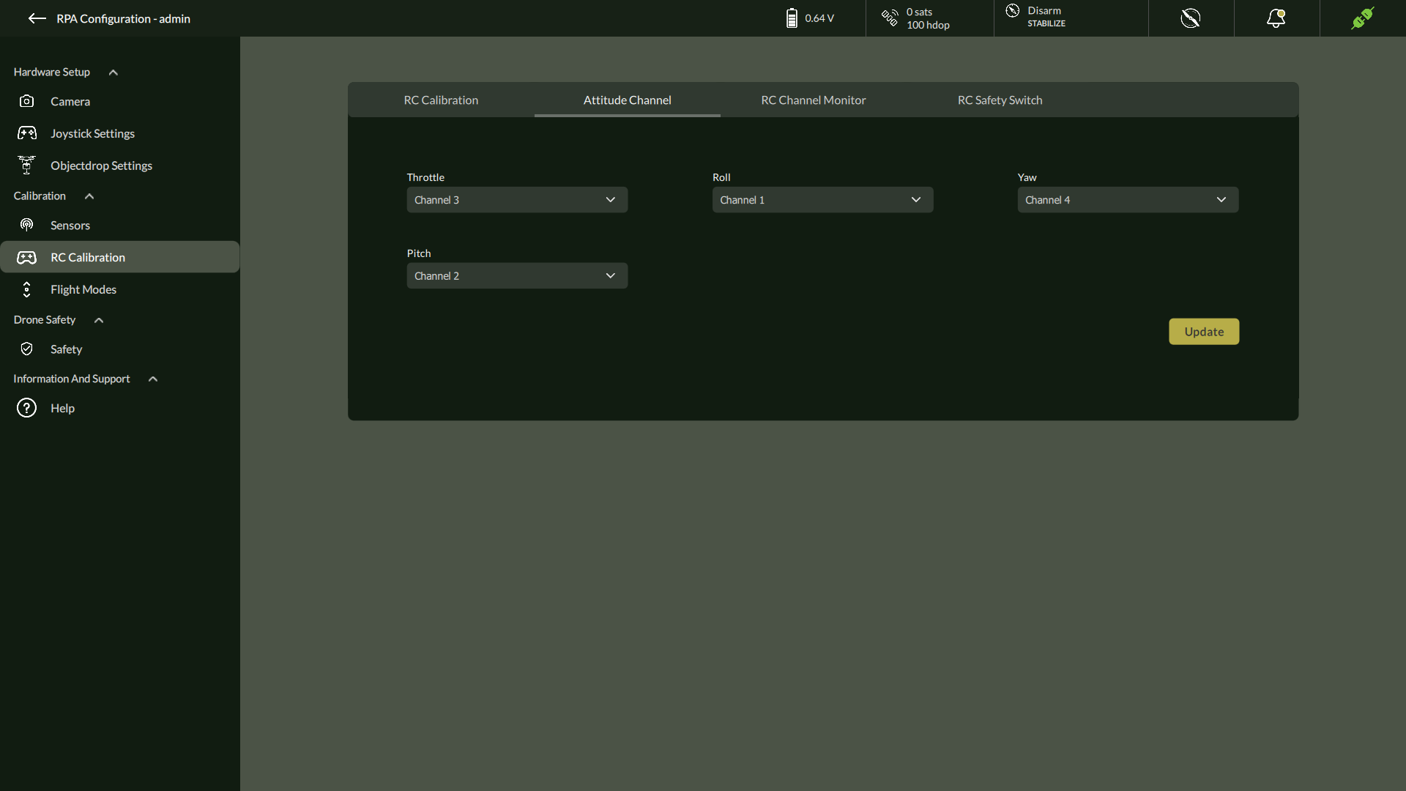
Task: Click the green plug connection icon
Action: point(1363,18)
